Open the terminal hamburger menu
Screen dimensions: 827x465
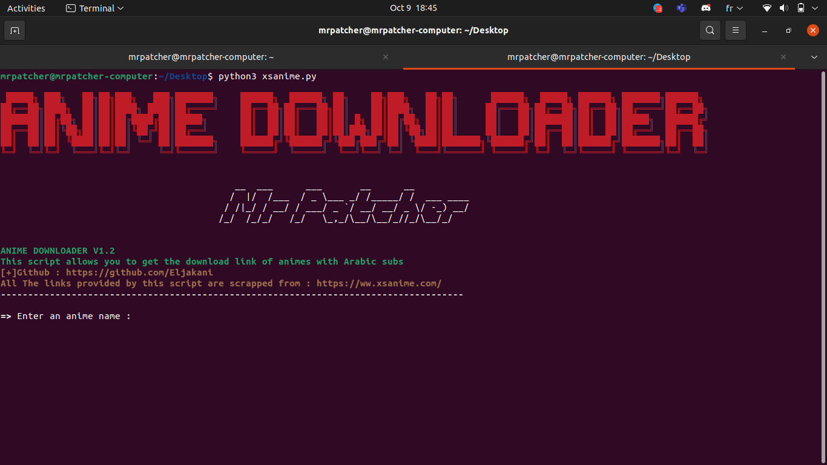(735, 30)
